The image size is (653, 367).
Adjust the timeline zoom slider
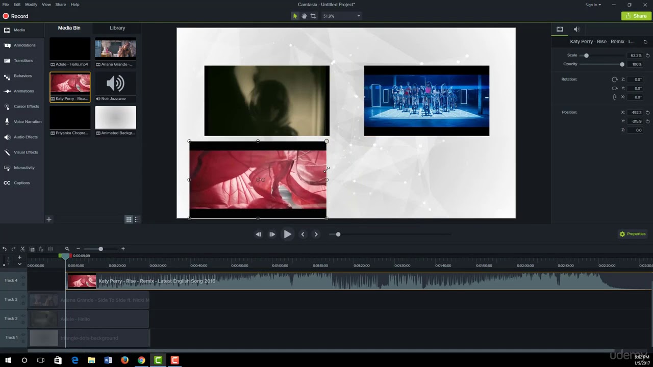coord(101,249)
